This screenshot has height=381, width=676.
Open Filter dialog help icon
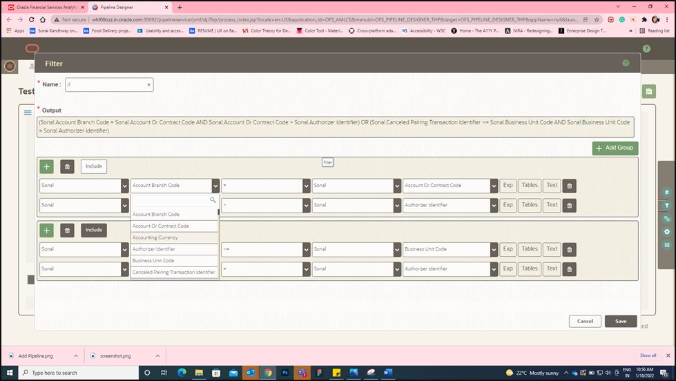click(626, 63)
